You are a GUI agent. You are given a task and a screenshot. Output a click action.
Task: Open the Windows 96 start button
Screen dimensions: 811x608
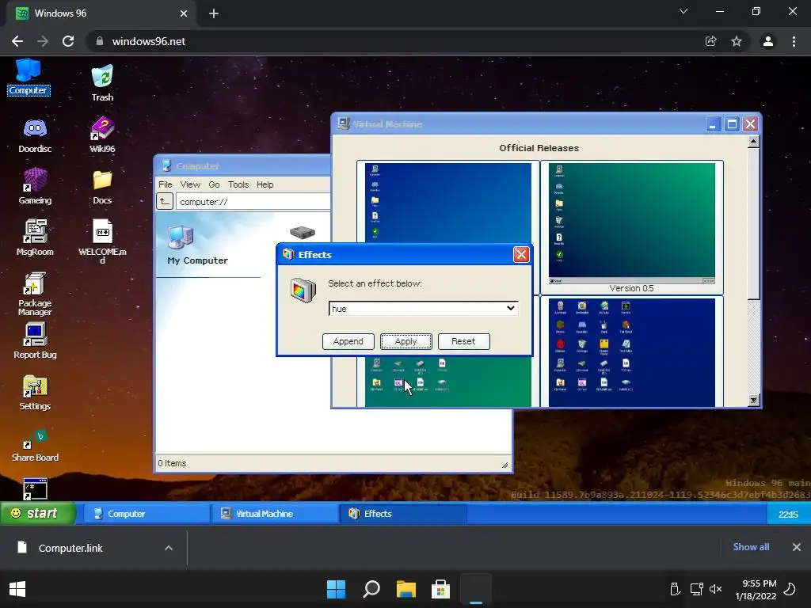point(37,513)
